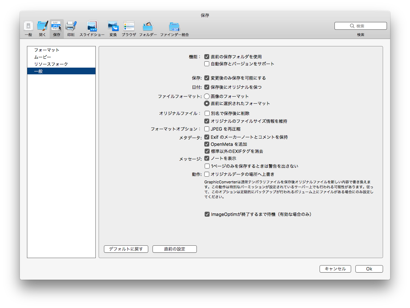Click the デフォルトに戻す button

(x=126, y=249)
